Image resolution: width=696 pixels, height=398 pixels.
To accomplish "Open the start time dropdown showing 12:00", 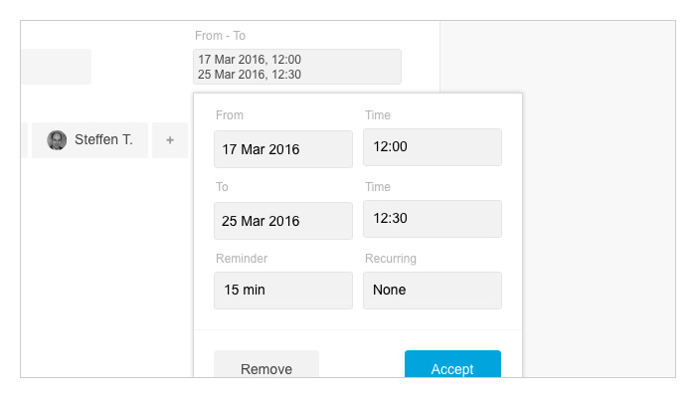I will pos(433,147).
